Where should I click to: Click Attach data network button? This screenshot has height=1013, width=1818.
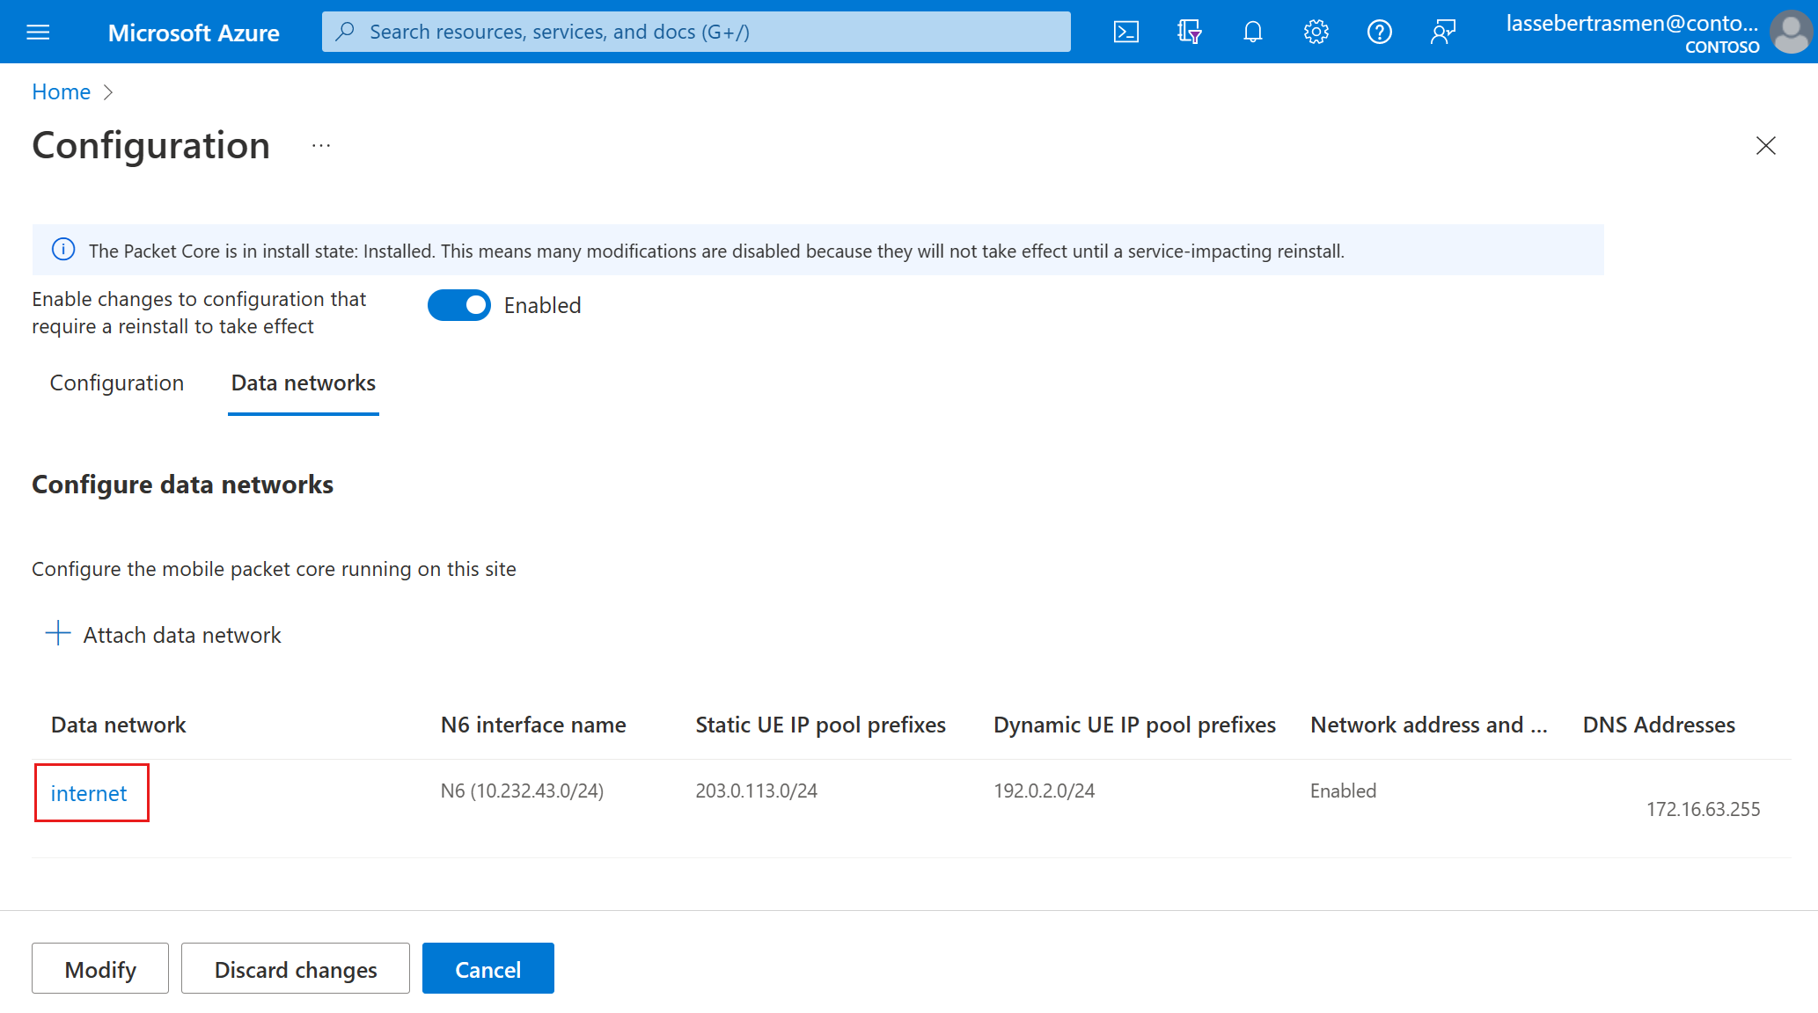182,635
